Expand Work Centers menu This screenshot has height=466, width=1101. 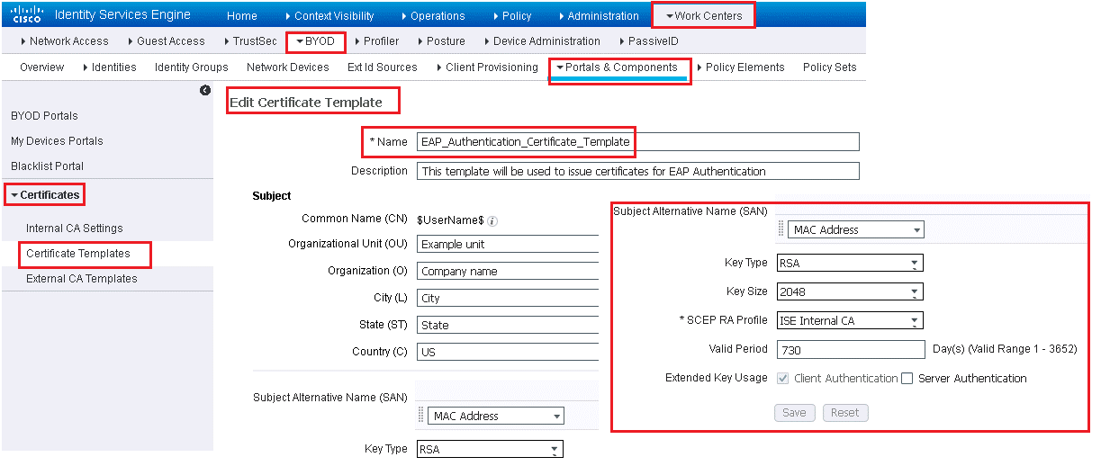(x=703, y=15)
